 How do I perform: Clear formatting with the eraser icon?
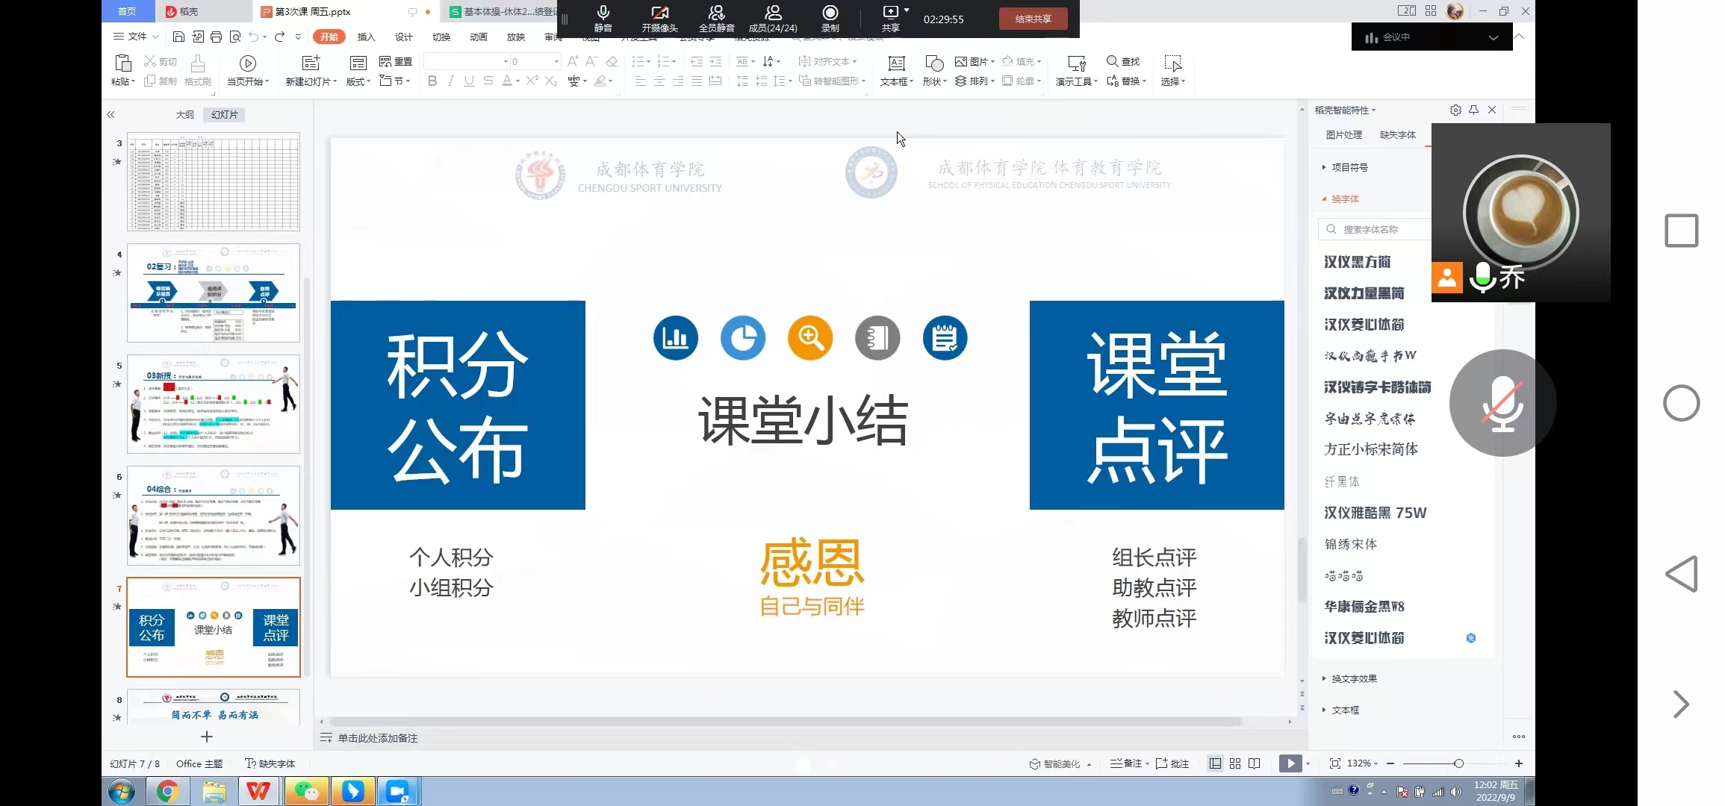tap(612, 61)
